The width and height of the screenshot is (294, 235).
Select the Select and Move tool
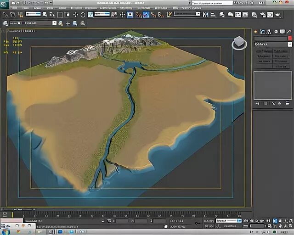click(x=75, y=15)
